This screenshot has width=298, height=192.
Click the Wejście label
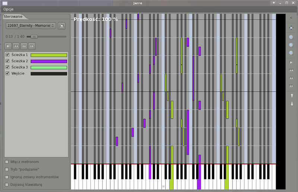[18, 73]
